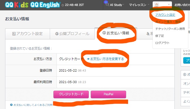Click the pink PayPal button
This screenshot has width=190, height=109.
tap(108, 94)
